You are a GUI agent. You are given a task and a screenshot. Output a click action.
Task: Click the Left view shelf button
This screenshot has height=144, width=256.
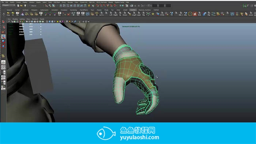pyautogui.click(x=111, y=14)
